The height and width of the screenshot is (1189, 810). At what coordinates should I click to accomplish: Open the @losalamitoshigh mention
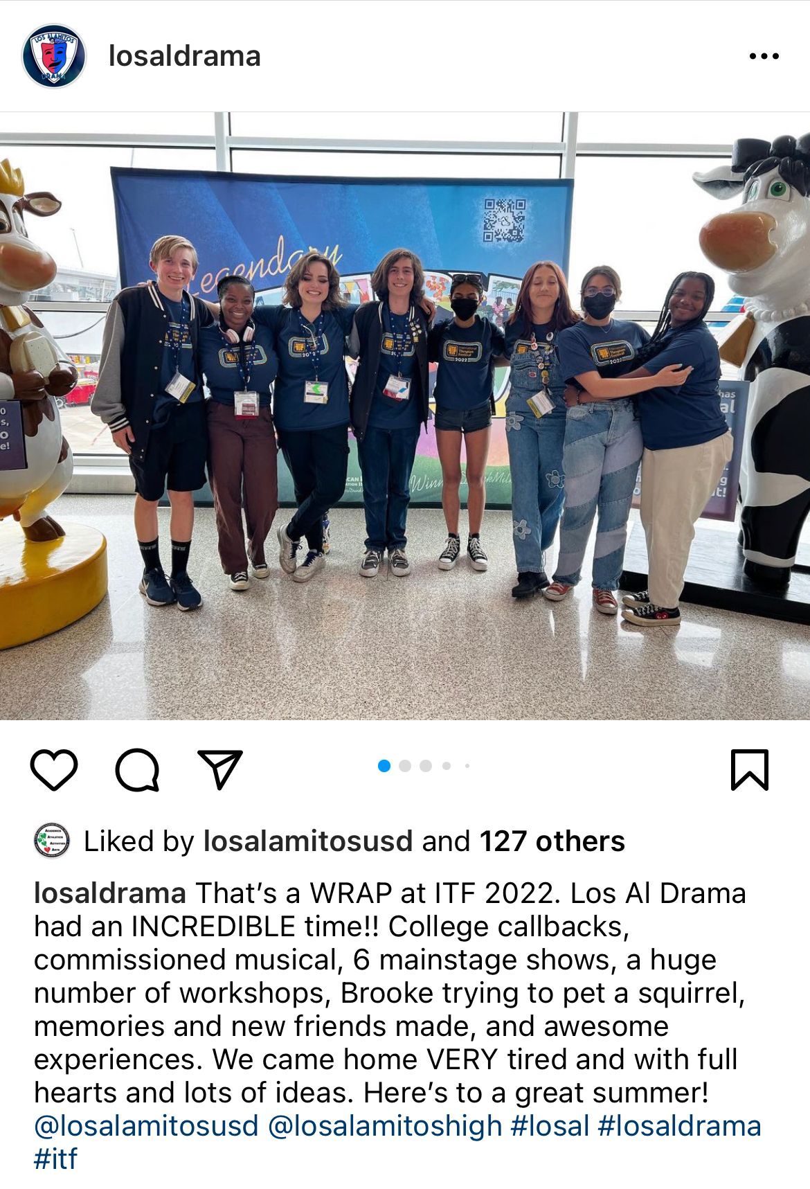(x=385, y=1126)
